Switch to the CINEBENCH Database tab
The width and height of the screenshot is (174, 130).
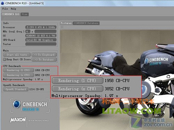click(x=86, y=23)
